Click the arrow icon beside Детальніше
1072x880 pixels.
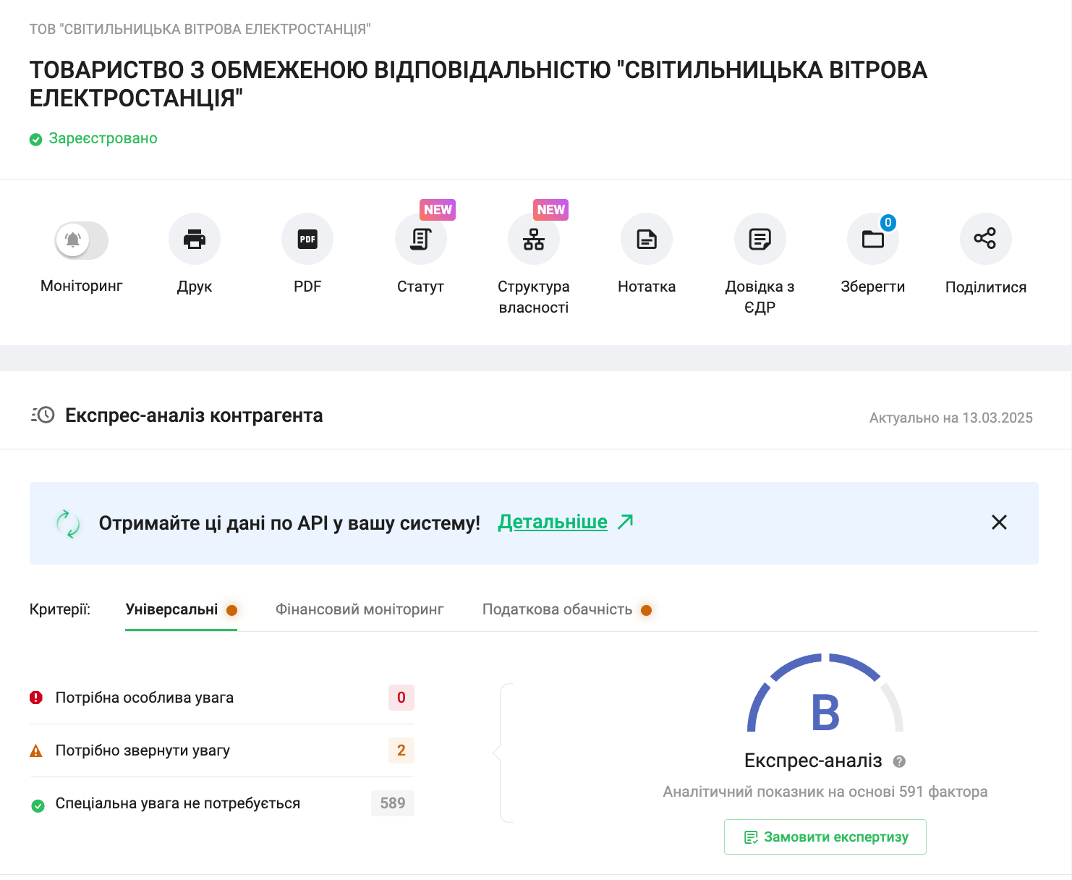[x=626, y=522]
